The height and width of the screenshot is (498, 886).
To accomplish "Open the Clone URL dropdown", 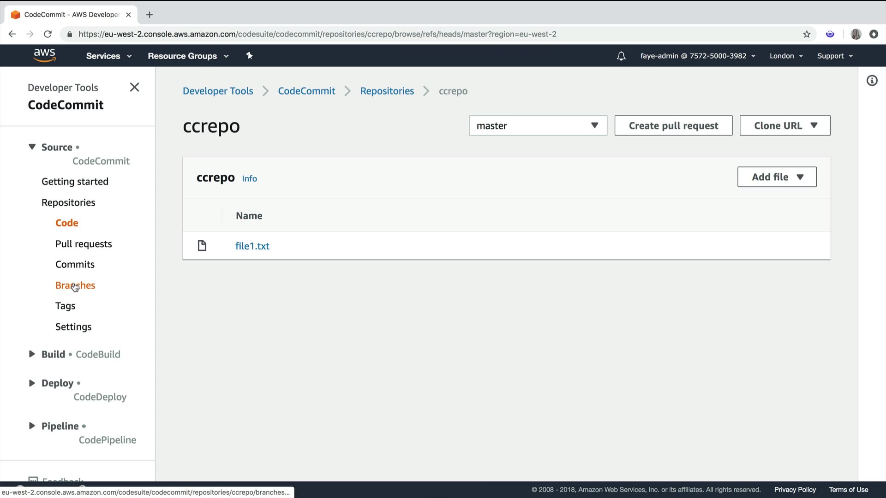I will coord(784,125).
